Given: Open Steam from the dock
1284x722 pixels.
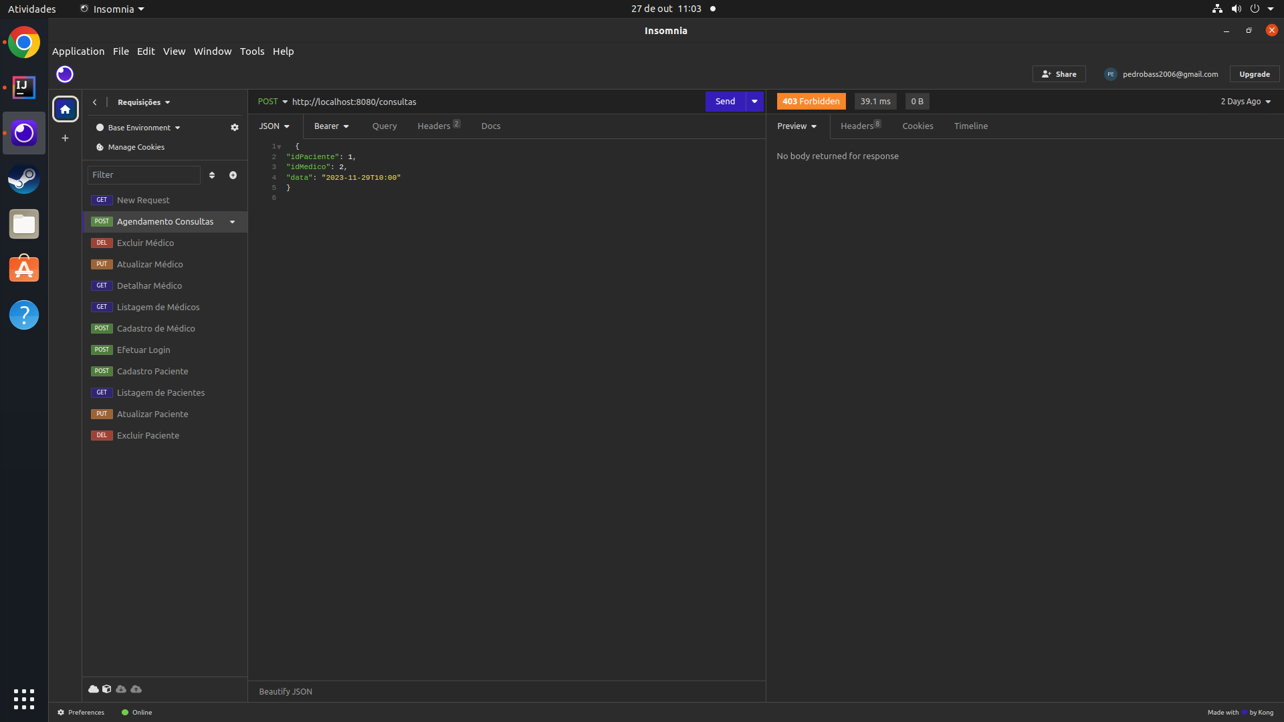Looking at the screenshot, I should pyautogui.click(x=24, y=179).
